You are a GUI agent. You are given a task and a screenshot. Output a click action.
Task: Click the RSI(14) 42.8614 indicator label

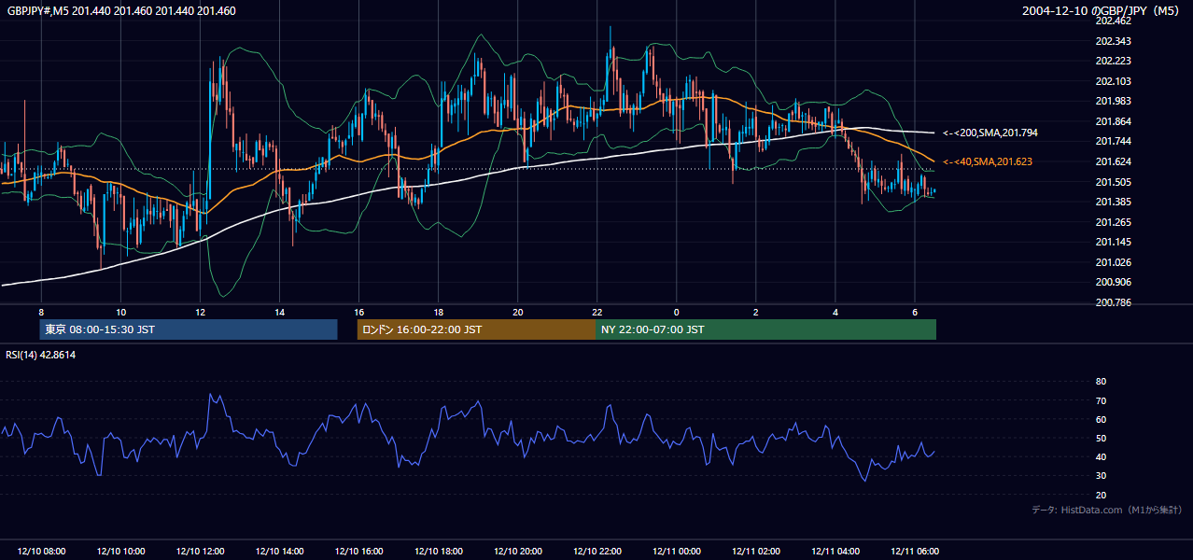point(41,355)
